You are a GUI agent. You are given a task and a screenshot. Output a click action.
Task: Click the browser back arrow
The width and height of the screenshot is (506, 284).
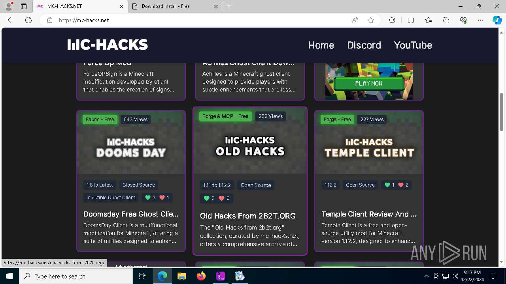(11, 20)
